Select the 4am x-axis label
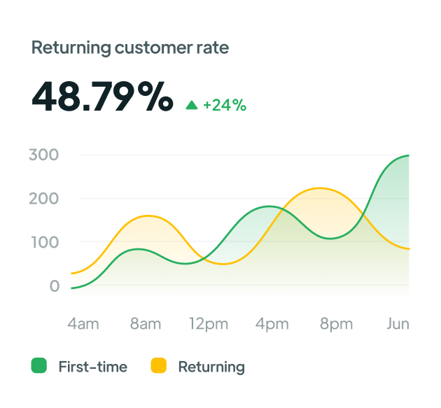441x408 pixels. click(83, 323)
